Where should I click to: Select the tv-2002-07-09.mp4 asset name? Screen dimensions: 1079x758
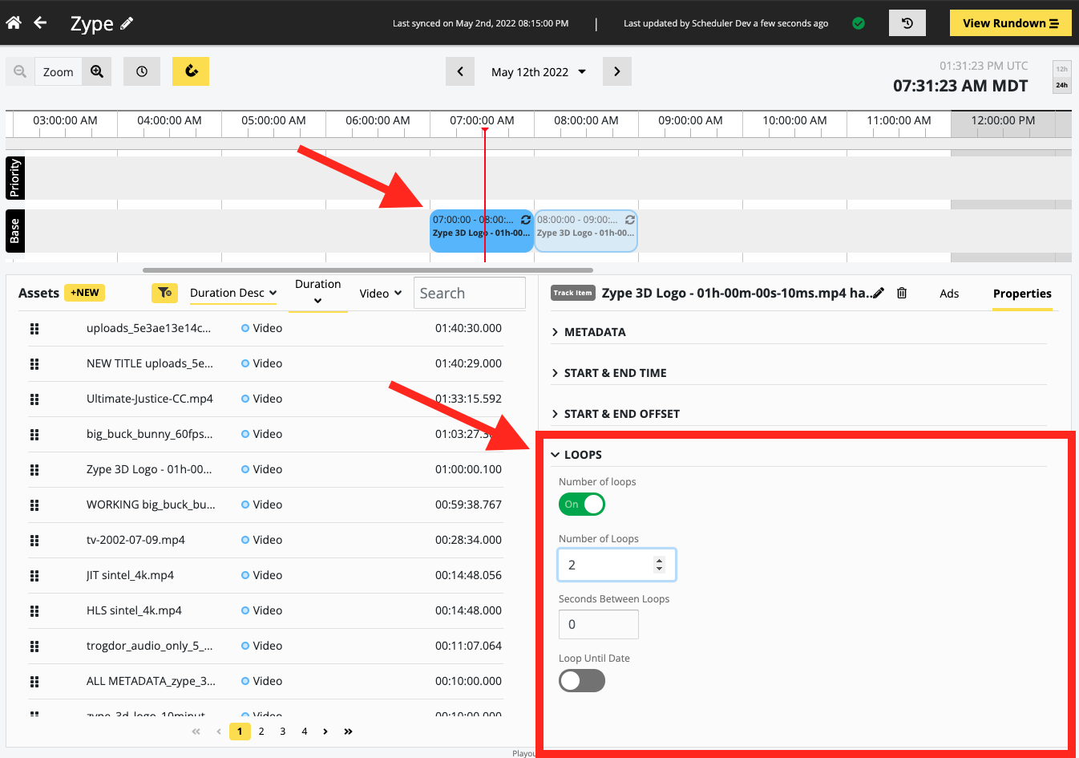pos(135,540)
